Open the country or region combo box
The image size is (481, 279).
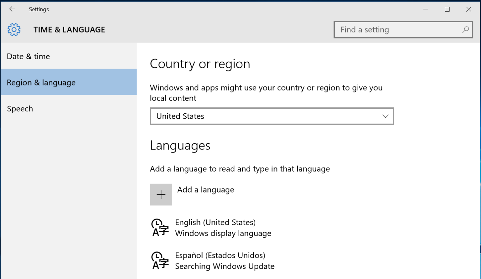(272, 116)
